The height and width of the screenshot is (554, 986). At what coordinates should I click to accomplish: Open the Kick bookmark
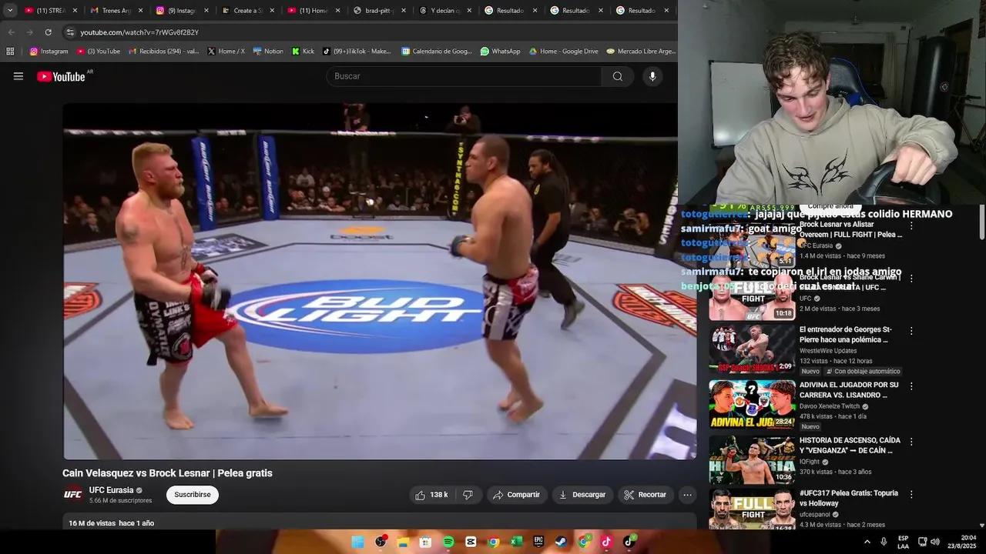point(304,52)
